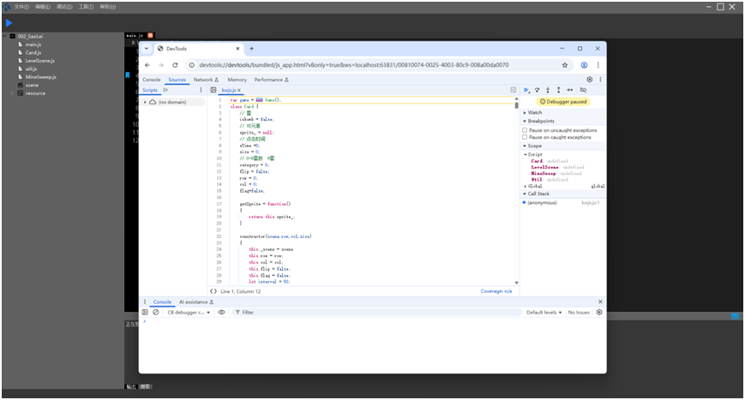Expand the Global scope entry
This screenshot has height=400, width=745.
pos(525,186)
